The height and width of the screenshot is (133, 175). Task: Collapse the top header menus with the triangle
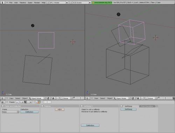(7, 2)
